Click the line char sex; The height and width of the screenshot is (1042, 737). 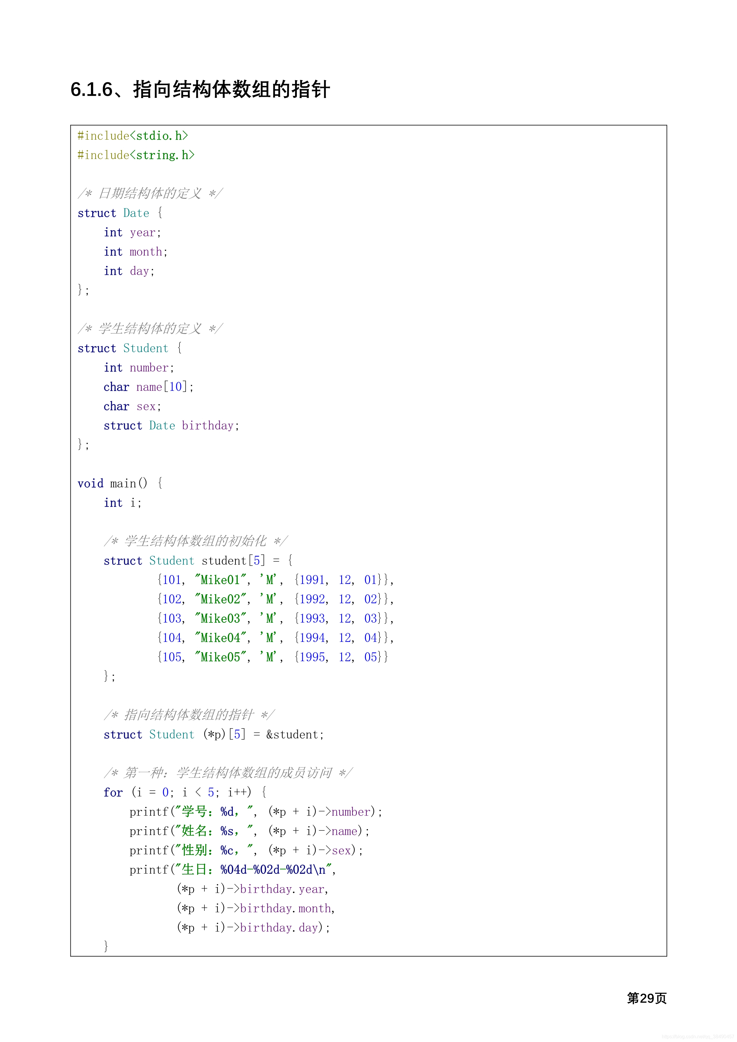click(x=132, y=406)
